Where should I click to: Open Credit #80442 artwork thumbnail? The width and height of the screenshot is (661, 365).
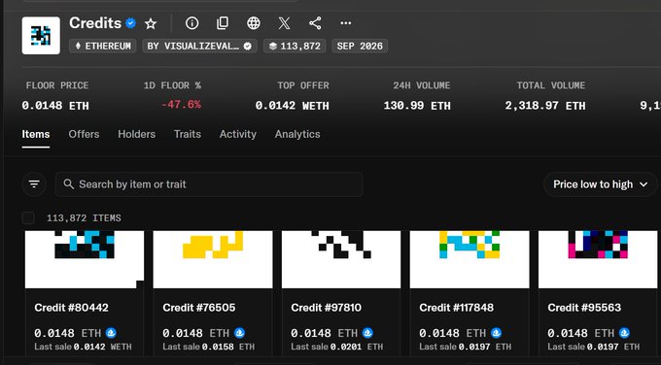coord(85,259)
